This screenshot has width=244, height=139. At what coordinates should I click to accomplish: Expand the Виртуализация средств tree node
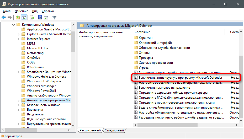[19, 124]
